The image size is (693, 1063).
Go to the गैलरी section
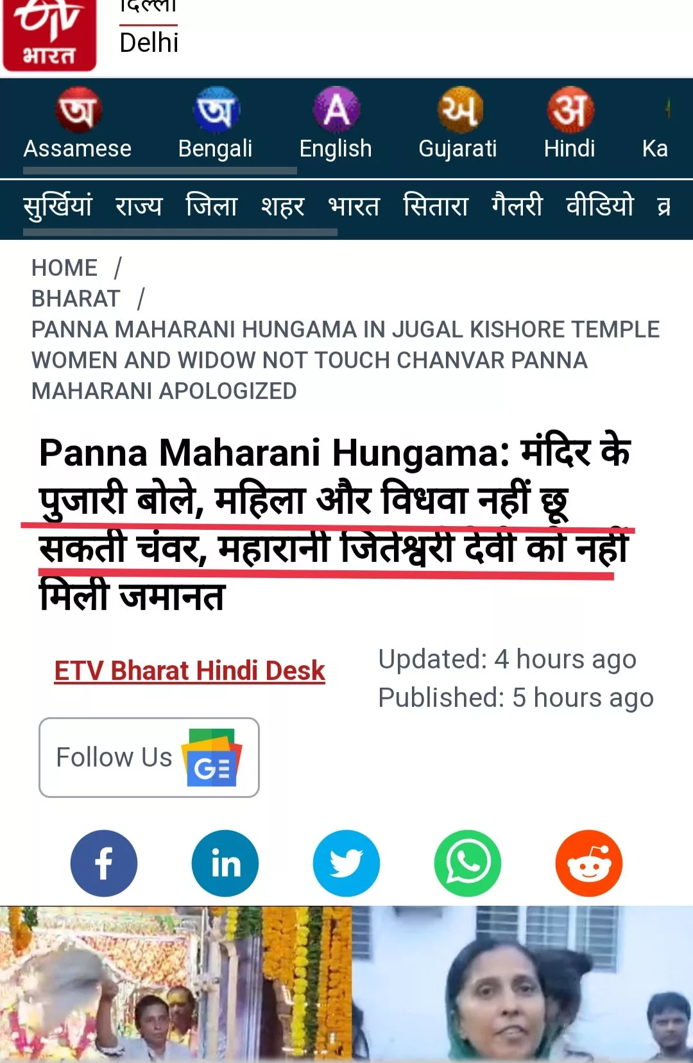point(517,207)
